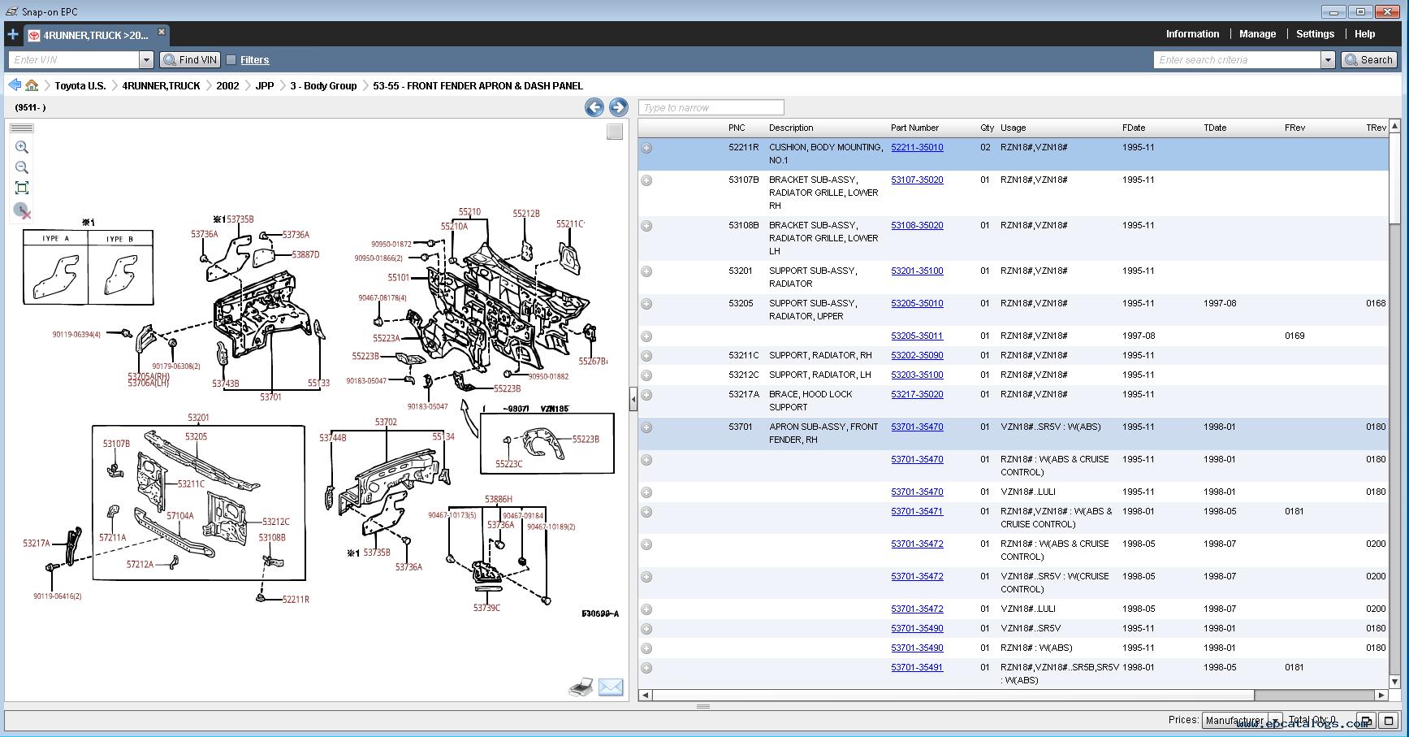
Task: Close the 4RUNNER,TRUCK tab
Action: click(162, 32)
